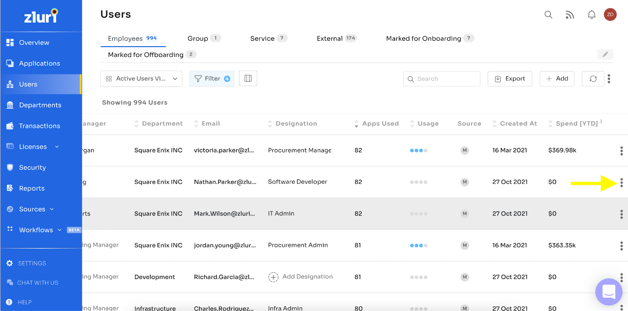Switch to Group tab
The height and width of the screenshot is (311, 628).
[x=204, y=38]
